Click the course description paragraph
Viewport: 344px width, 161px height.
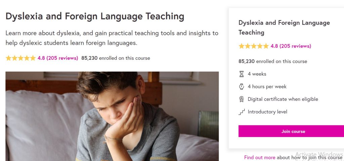tap(112, 38)
